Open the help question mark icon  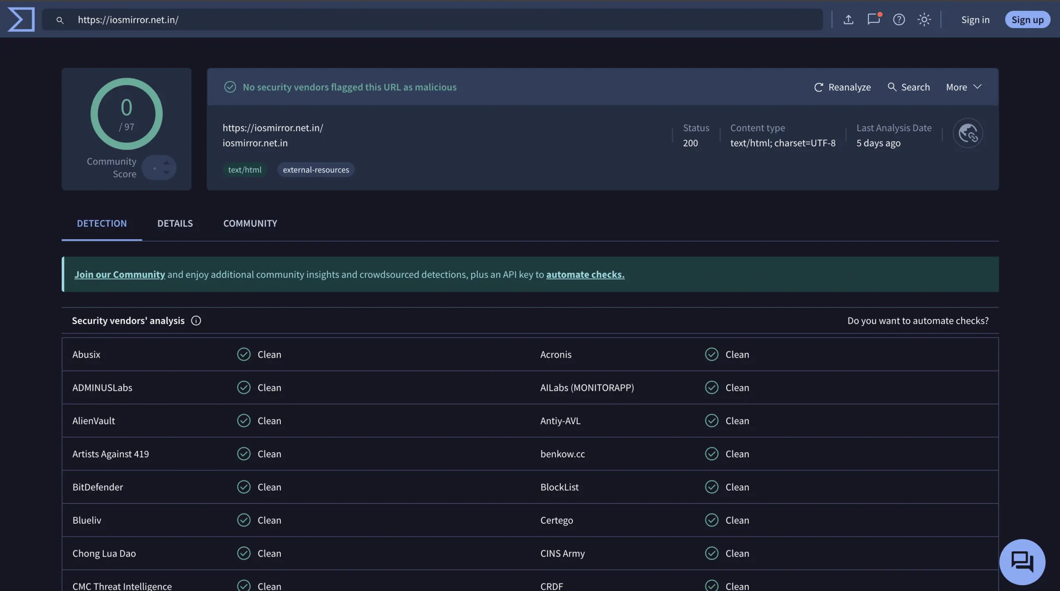[899, 19]
